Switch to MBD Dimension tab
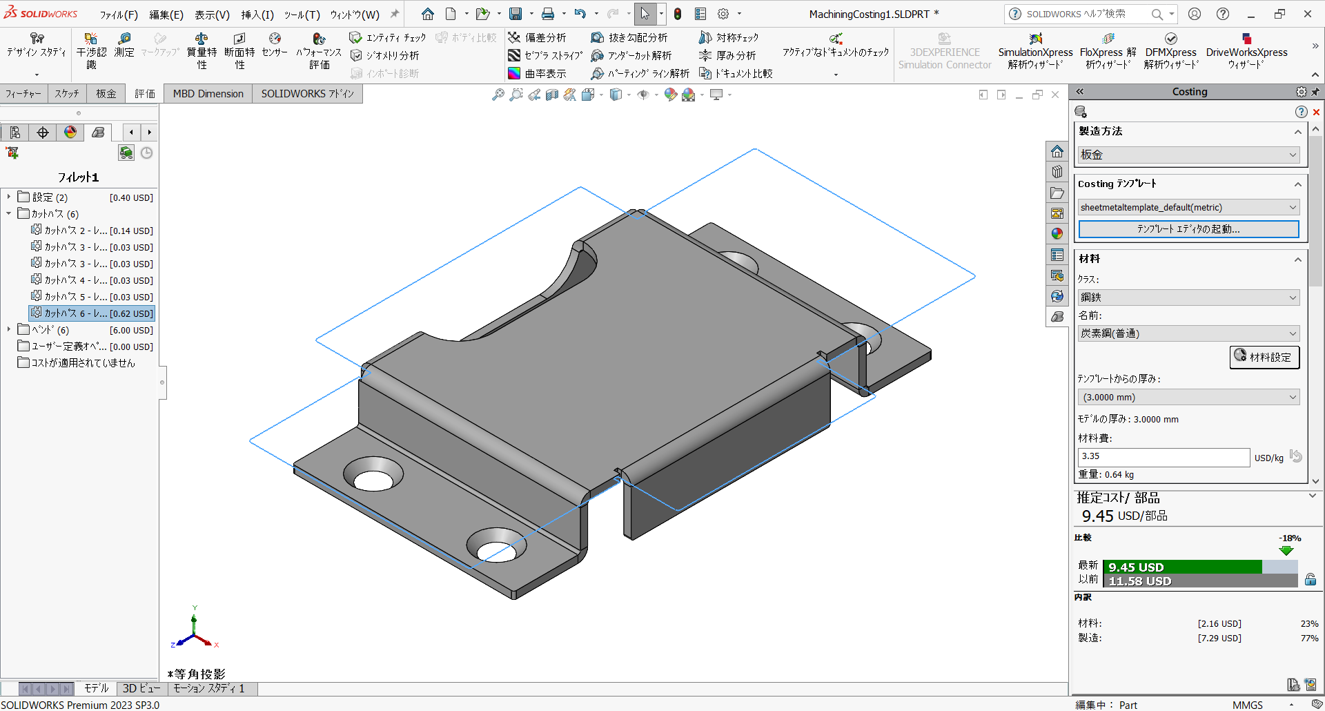The image size is (1325, 711). [x=208, y=93]
